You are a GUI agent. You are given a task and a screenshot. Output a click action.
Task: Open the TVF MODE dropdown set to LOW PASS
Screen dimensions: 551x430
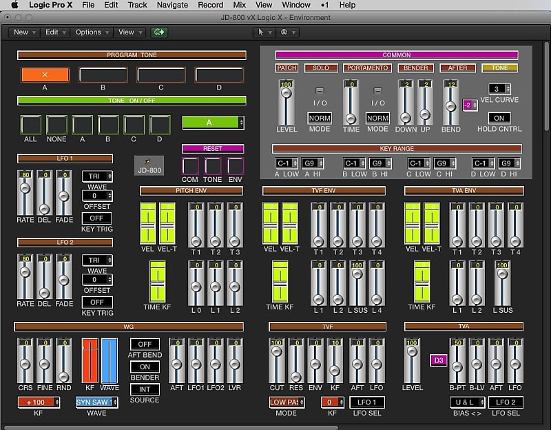click(x=287, y=402)
